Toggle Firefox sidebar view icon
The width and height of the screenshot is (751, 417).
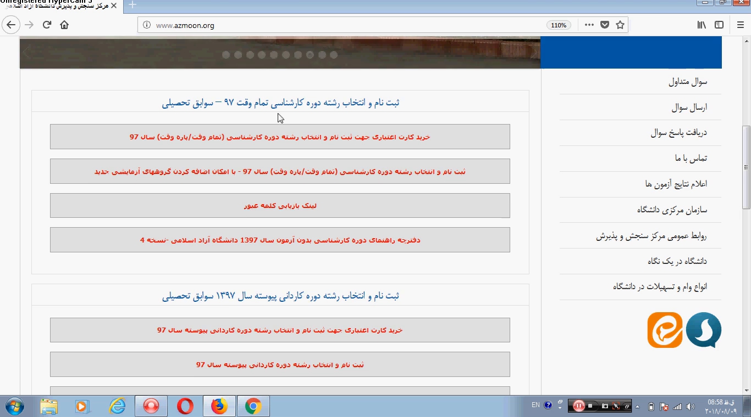tap(719, 25)
